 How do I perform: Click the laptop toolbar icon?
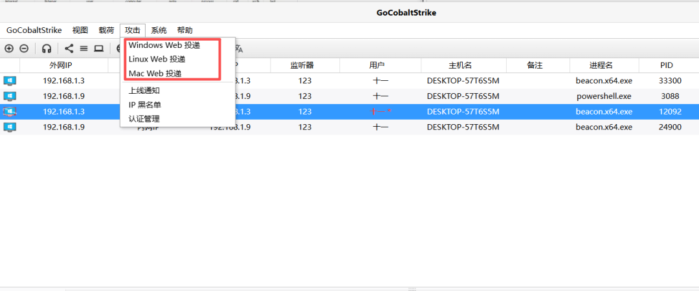[98, 48]
